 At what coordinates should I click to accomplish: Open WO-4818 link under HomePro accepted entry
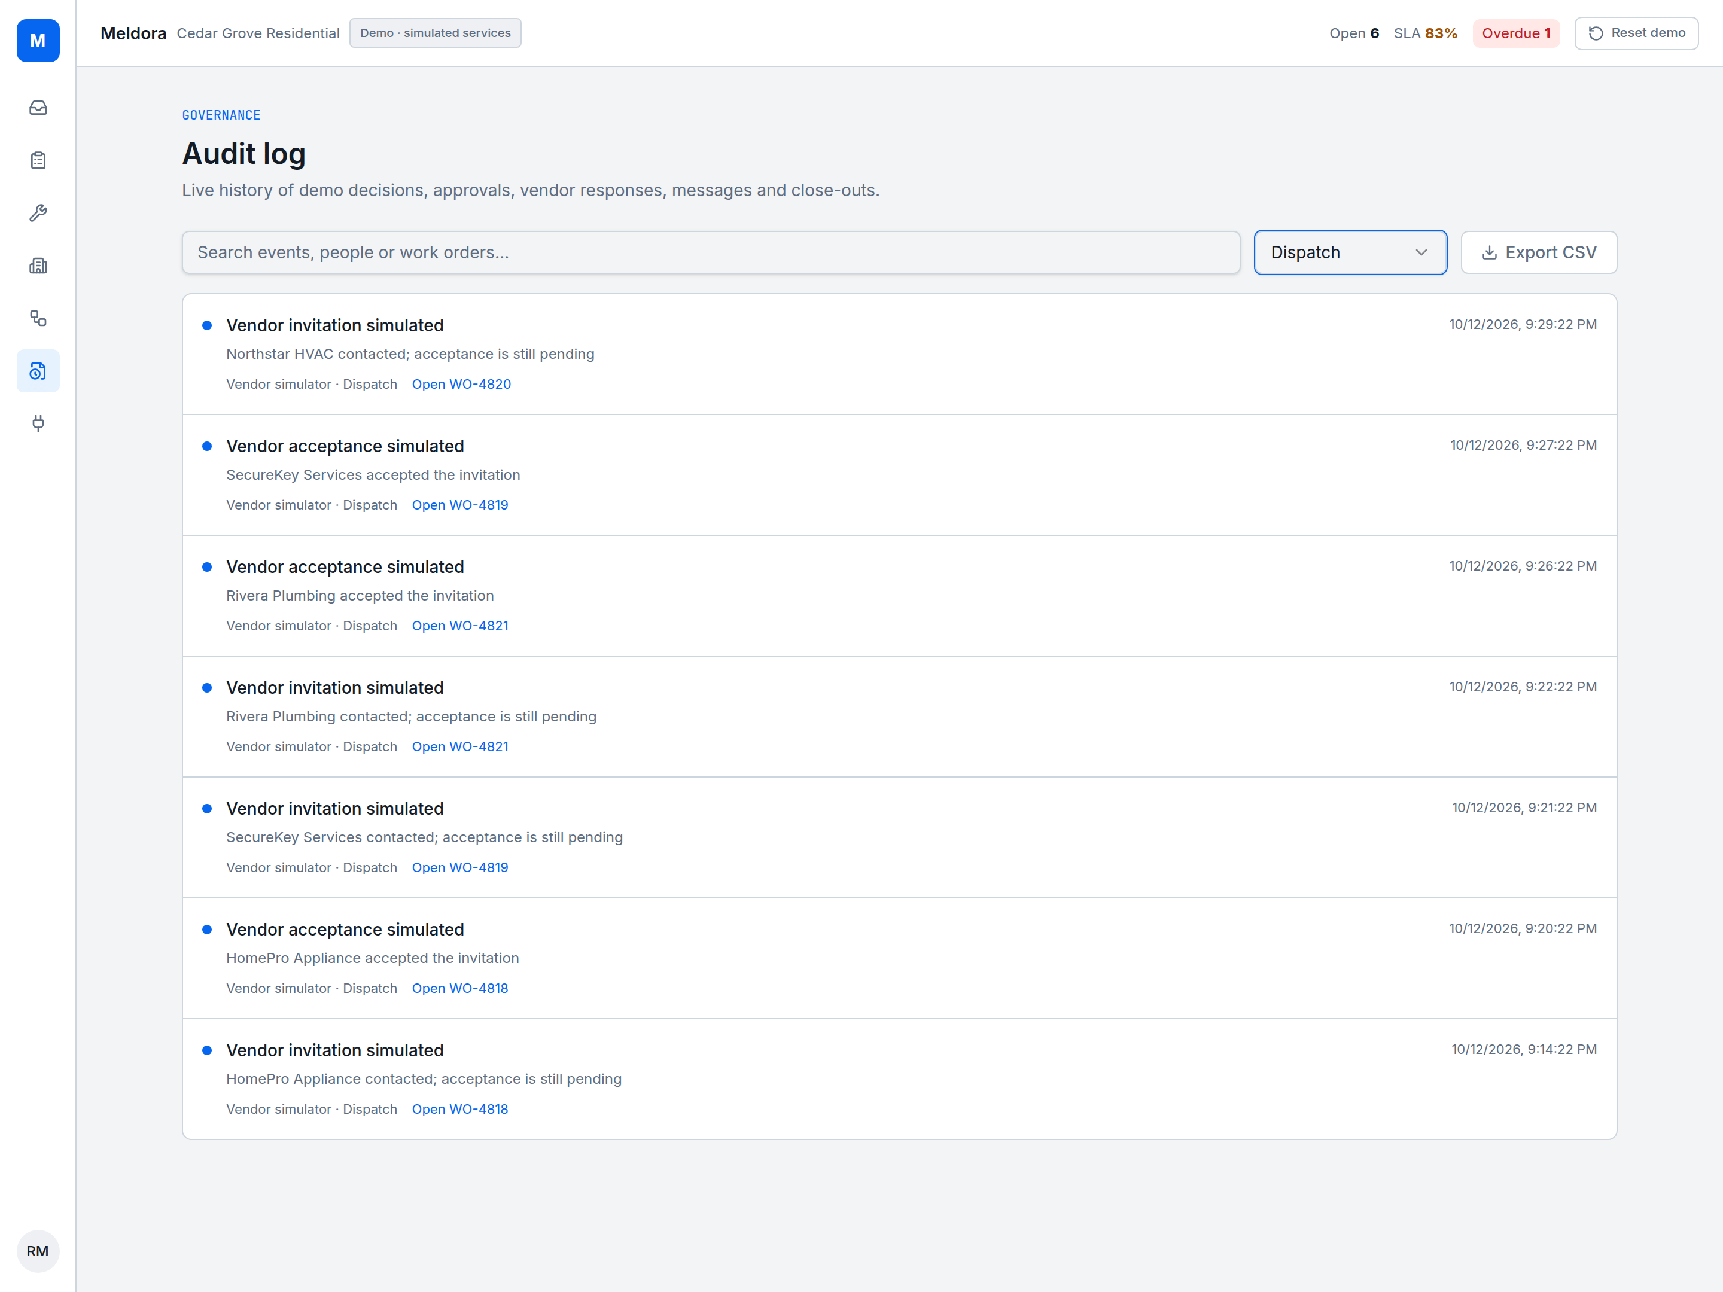tap(459, 988)
